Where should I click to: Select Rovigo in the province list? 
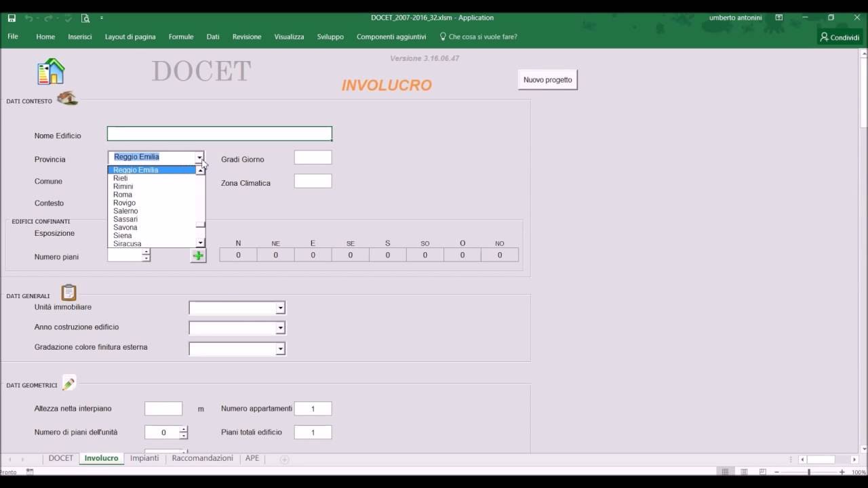click(151, 203)
